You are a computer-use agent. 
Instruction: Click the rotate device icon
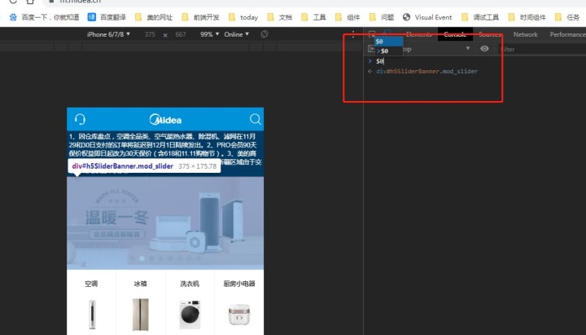[265, 34]
